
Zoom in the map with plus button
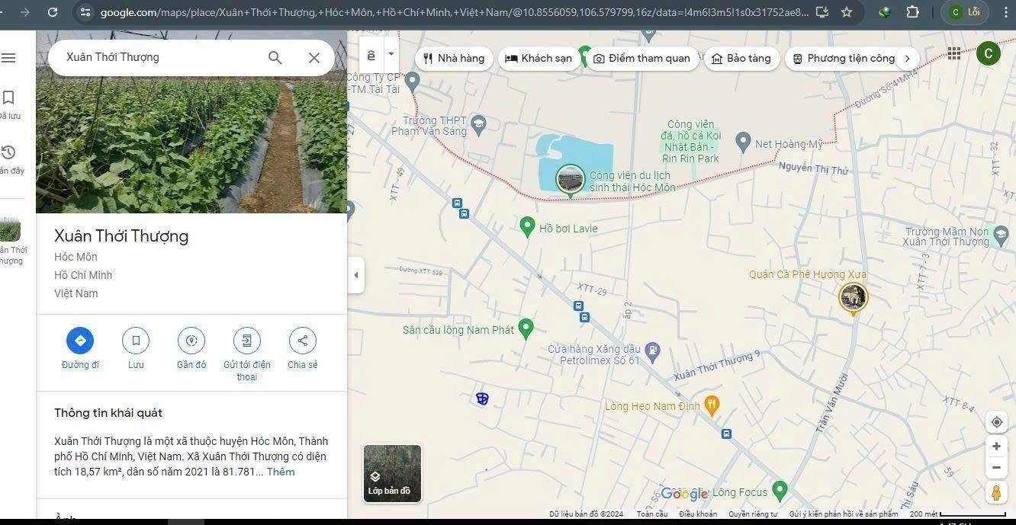pyautogui.click(x=996, y=447)
